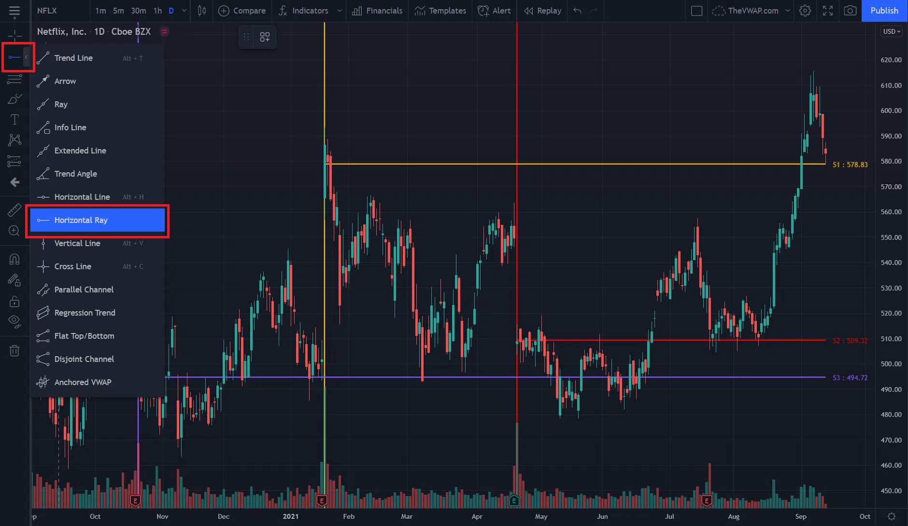
Task: Select the brush drawing tool
Action: (14, 99)
